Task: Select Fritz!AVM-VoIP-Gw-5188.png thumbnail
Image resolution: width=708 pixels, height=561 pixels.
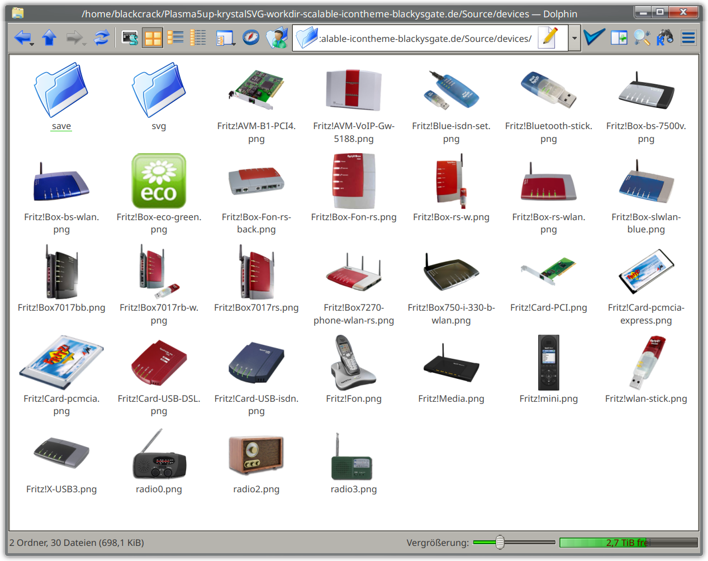Action: tap(354, 89)
